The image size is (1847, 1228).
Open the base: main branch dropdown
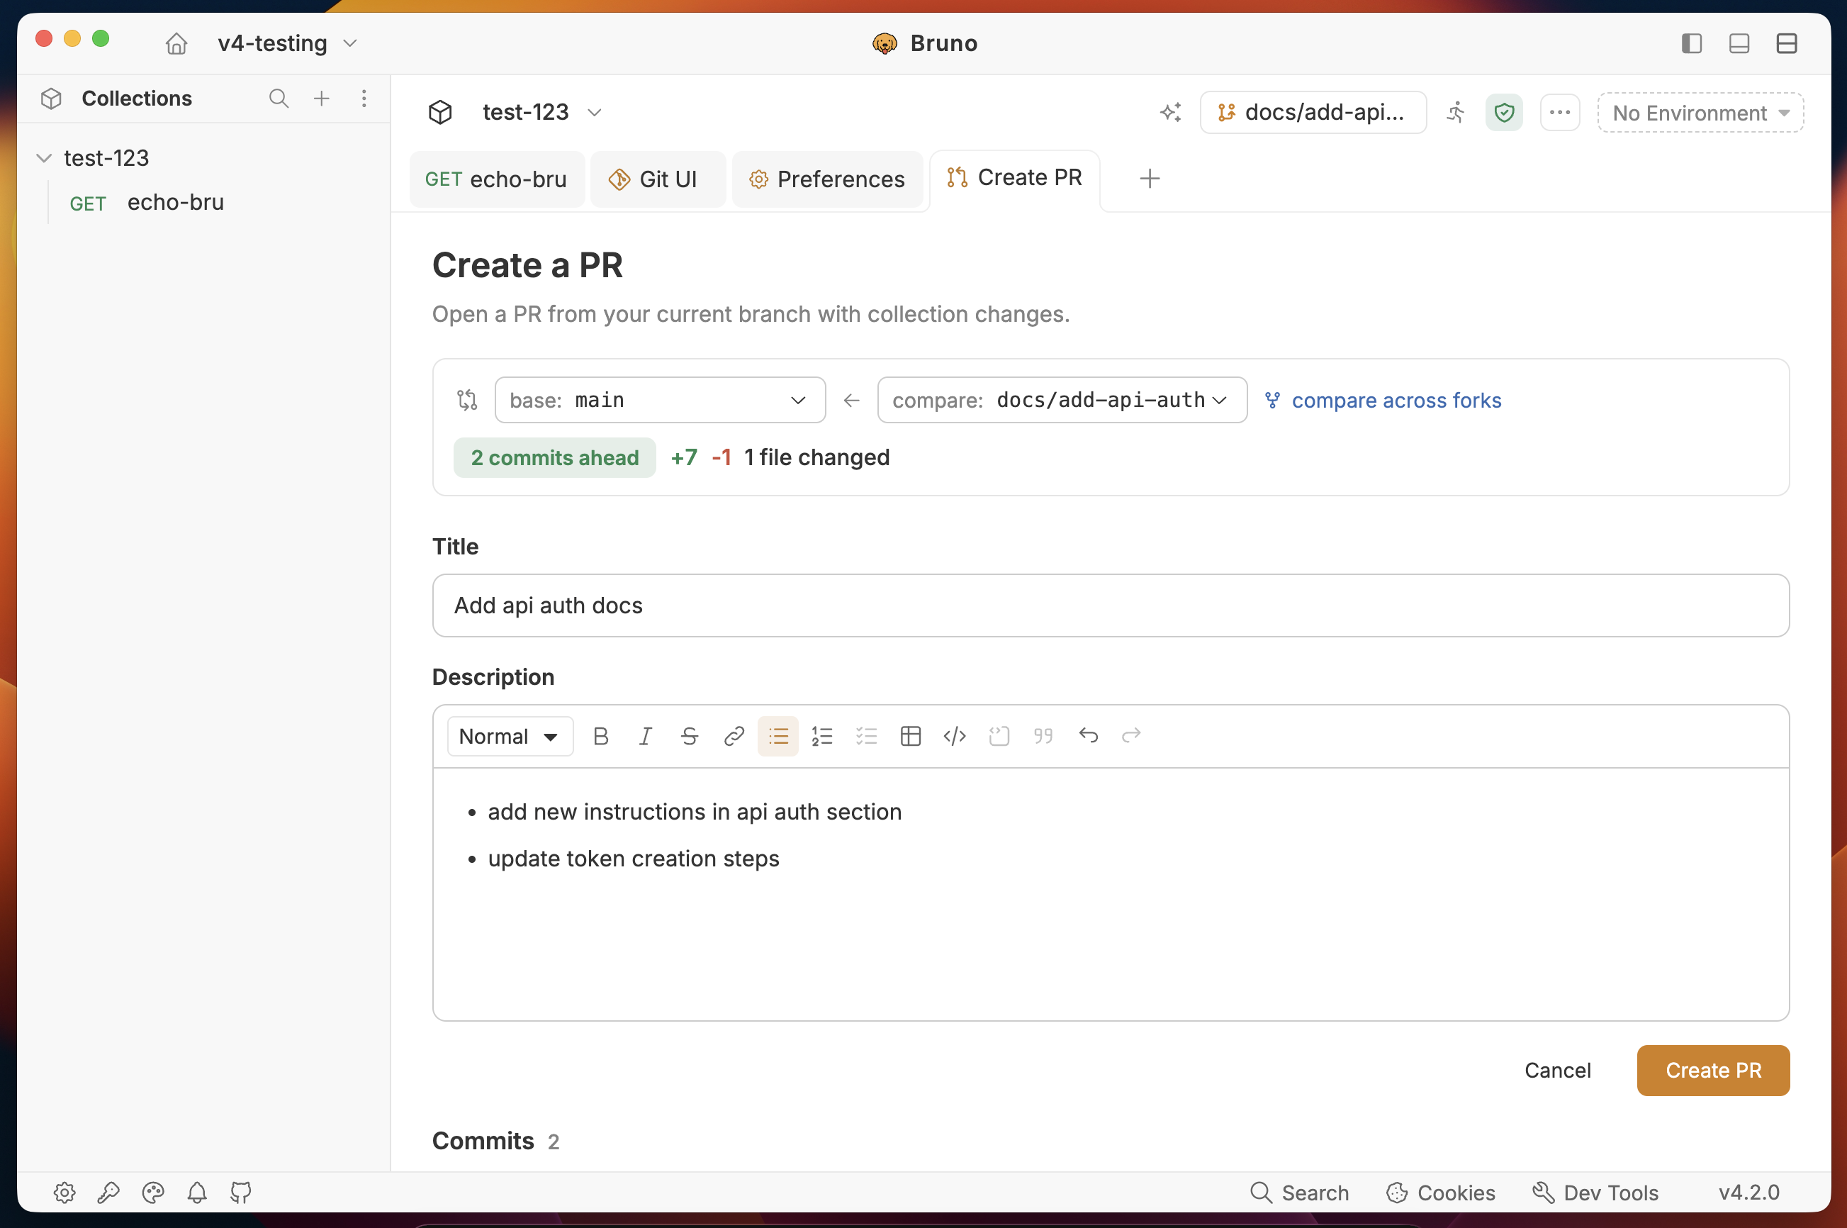(x=660, y=400)
